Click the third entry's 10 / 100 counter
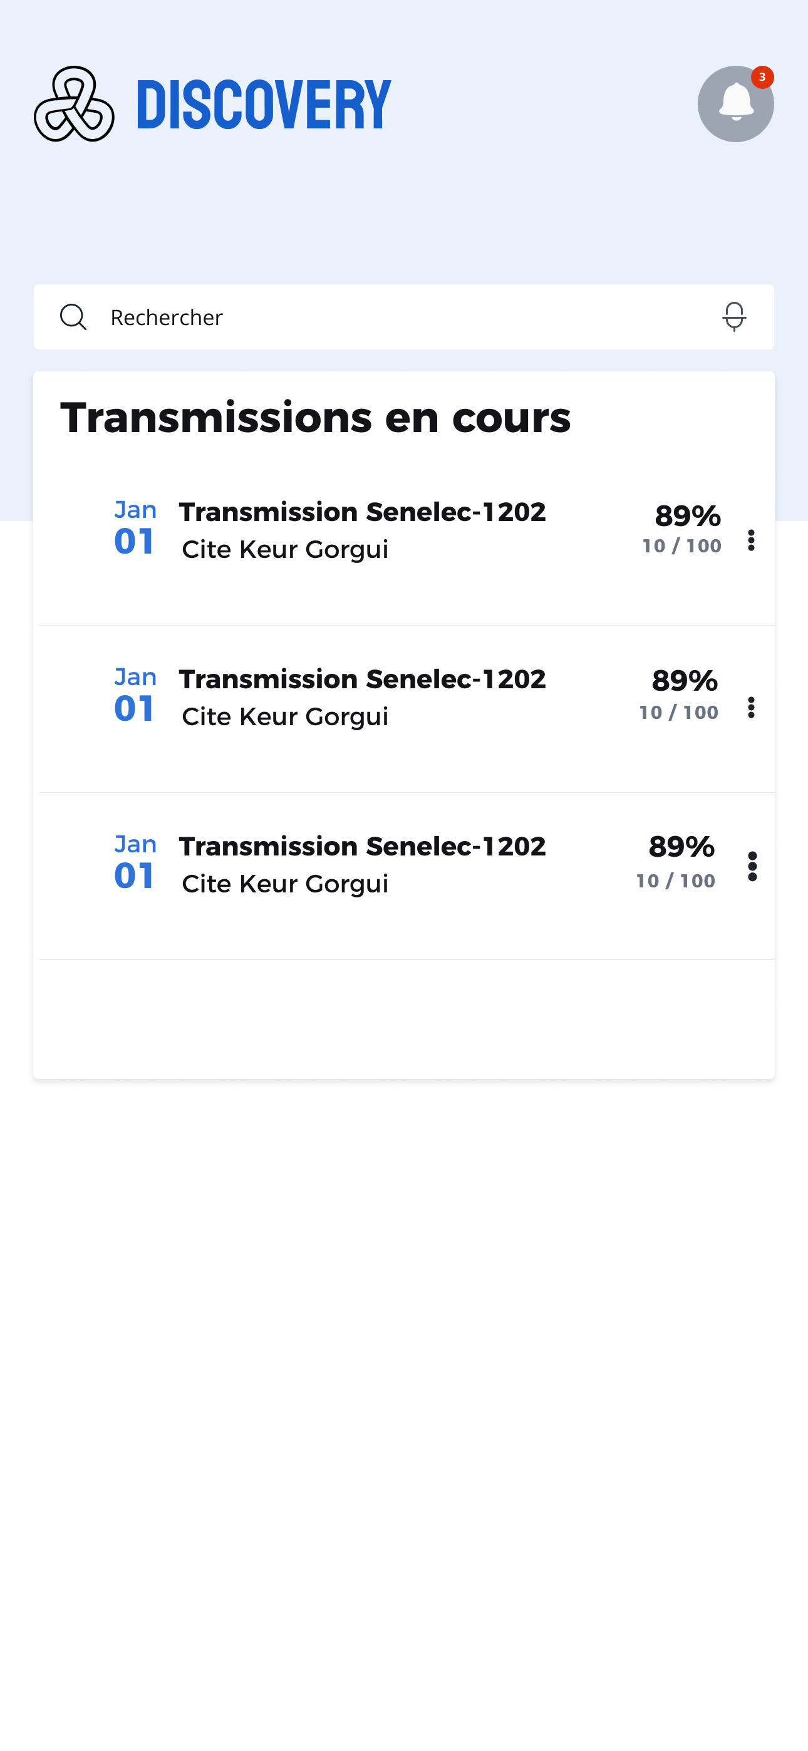The height and width of the screenshot is (1751, 808). 675,881
